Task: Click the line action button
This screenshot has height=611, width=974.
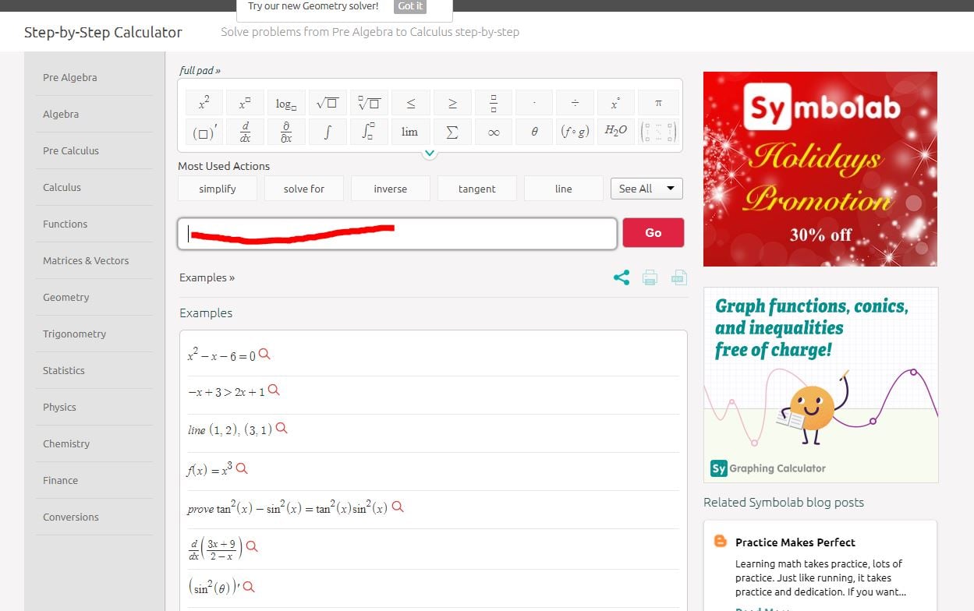Action: (563, 189)
